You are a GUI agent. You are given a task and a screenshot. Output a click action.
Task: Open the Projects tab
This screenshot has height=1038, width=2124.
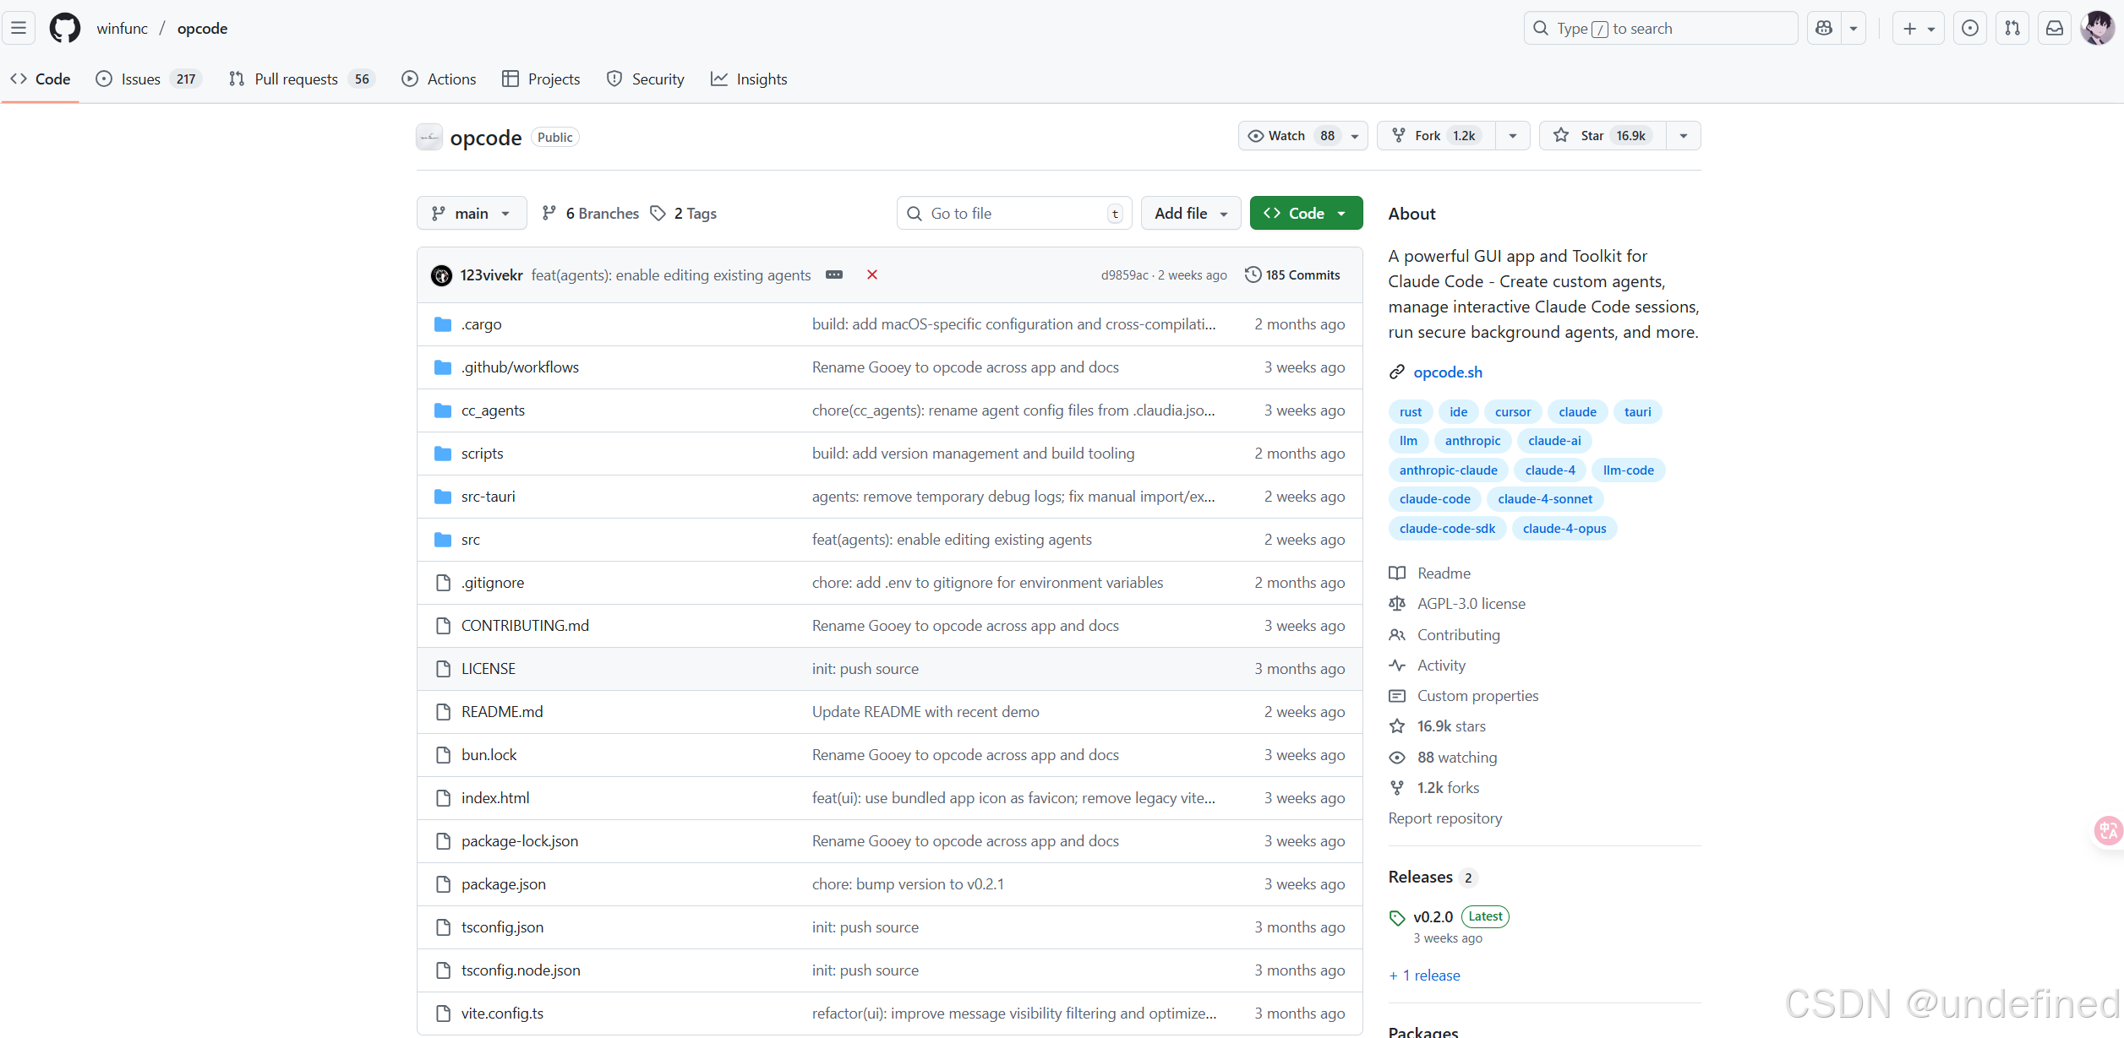(541, 79)
